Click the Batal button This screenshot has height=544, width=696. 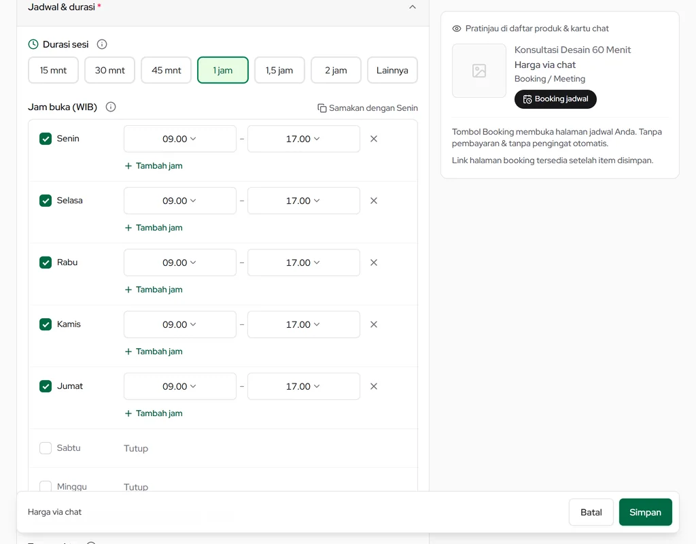coord(591,512)
